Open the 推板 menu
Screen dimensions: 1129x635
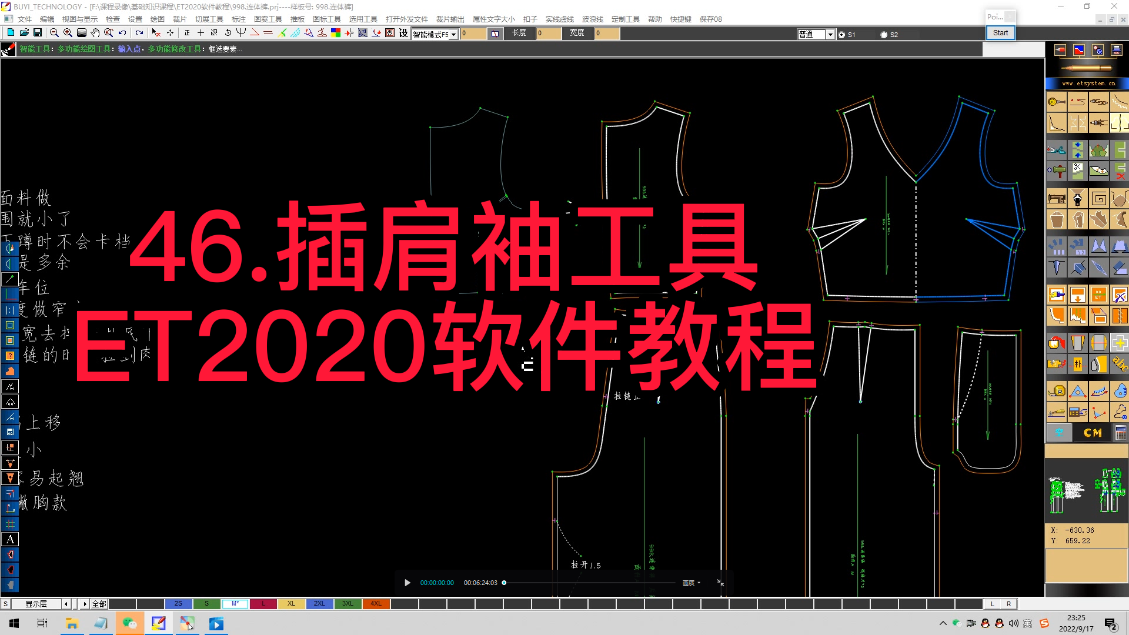click(x=298, y=19)
